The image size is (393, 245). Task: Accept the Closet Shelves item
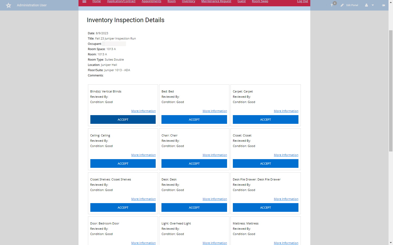tap(123, 208)
